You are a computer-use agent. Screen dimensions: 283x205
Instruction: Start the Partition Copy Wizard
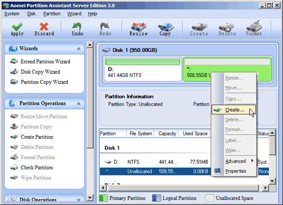(44, 82)
